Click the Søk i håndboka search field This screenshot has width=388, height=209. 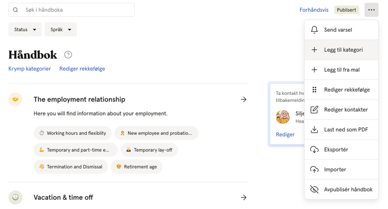pos(71,10)
